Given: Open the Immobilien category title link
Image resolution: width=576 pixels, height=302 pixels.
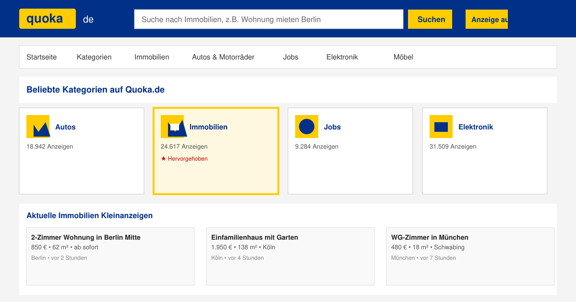Looking at the screenshot, I should 208,127.
